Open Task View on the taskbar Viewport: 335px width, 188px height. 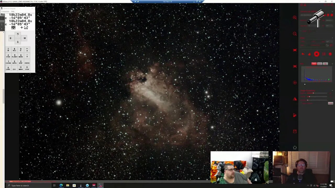[x=54, y=185]
